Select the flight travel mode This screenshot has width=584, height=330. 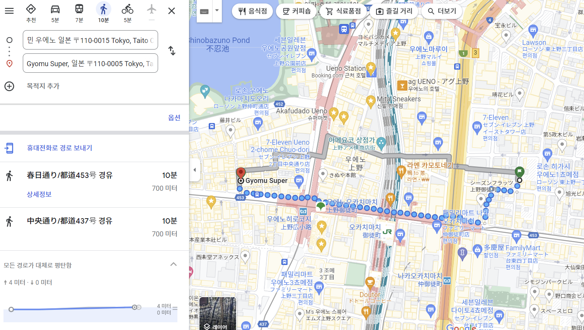pos(152,9)
